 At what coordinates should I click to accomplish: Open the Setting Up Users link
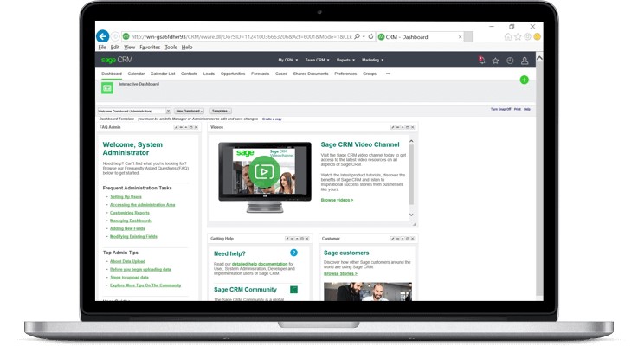tap(126, 196)
